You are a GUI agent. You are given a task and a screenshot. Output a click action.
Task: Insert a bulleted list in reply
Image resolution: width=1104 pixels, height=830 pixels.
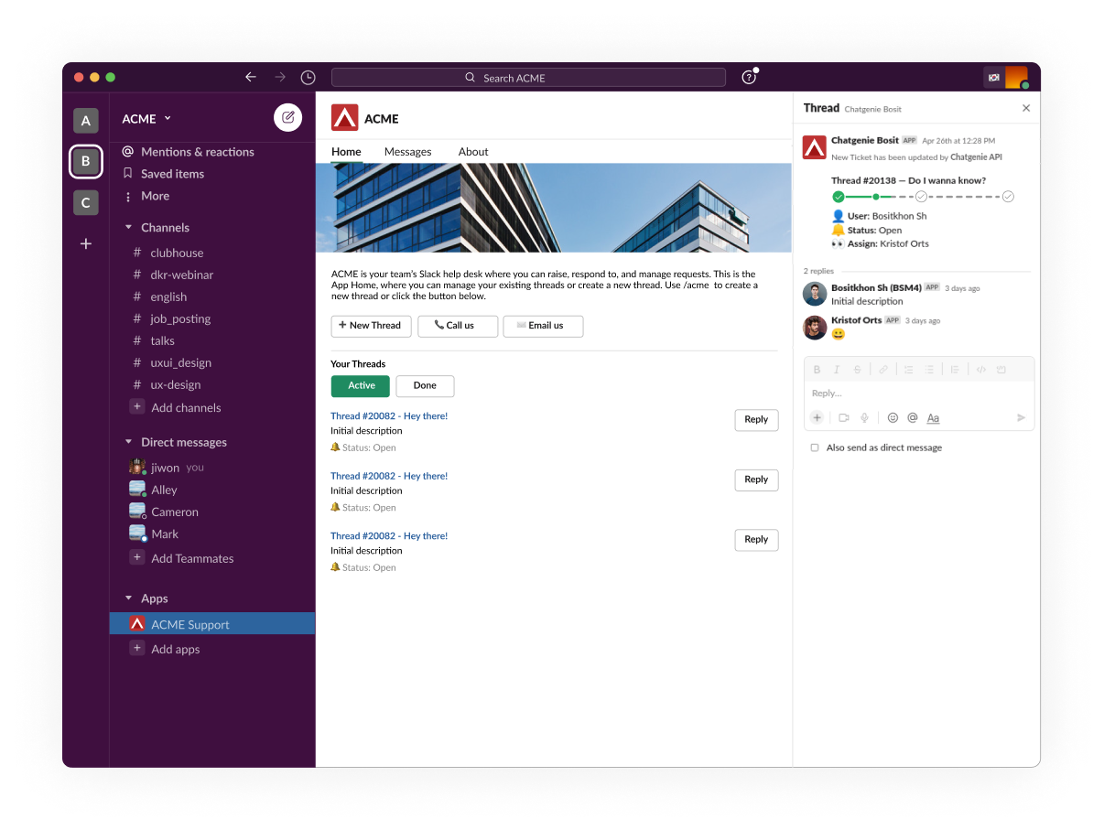click(929, 370)
